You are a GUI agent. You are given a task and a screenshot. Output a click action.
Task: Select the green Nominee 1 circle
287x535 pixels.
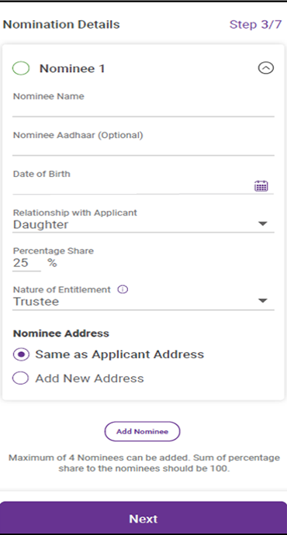click(21, 68)
